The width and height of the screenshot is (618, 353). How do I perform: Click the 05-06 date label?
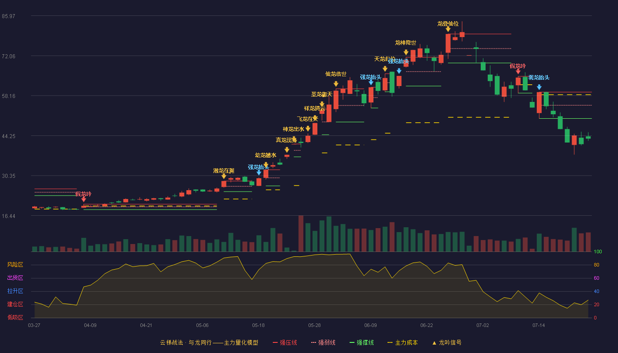202,325
